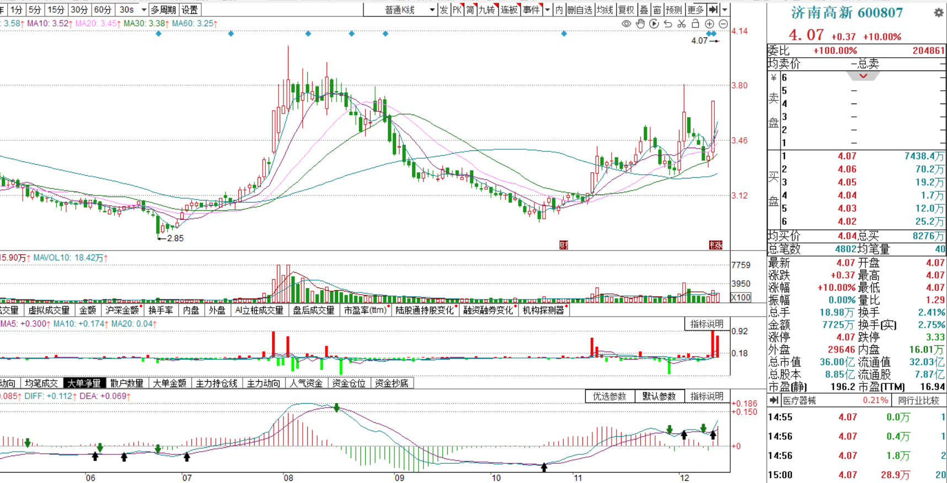Select 市盈率(ttm) indicator tab
Screen dimensions: 947x483
366,310
